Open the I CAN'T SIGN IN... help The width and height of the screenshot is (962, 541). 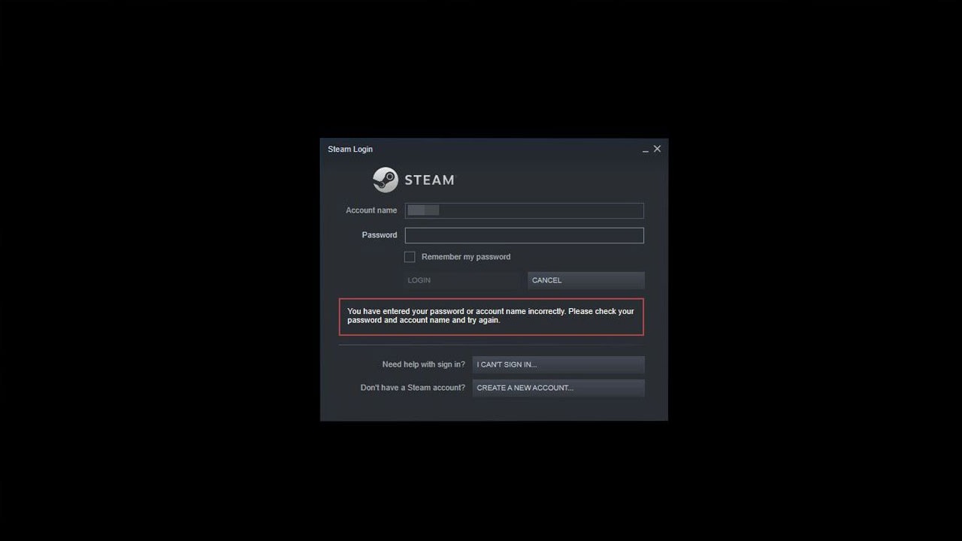(x=558, y=364)
